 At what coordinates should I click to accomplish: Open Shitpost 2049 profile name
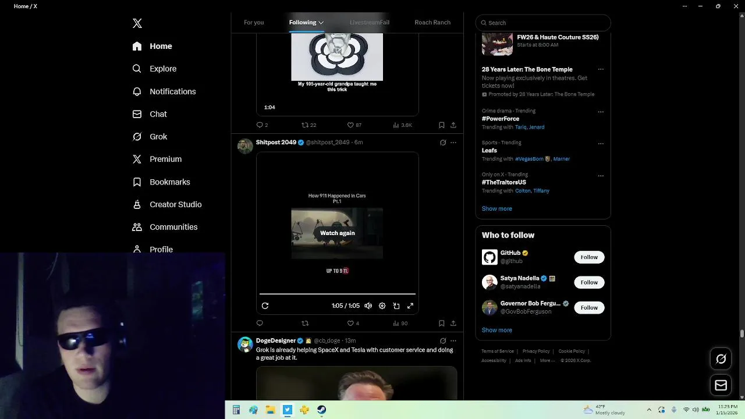(x=276, y=142)
